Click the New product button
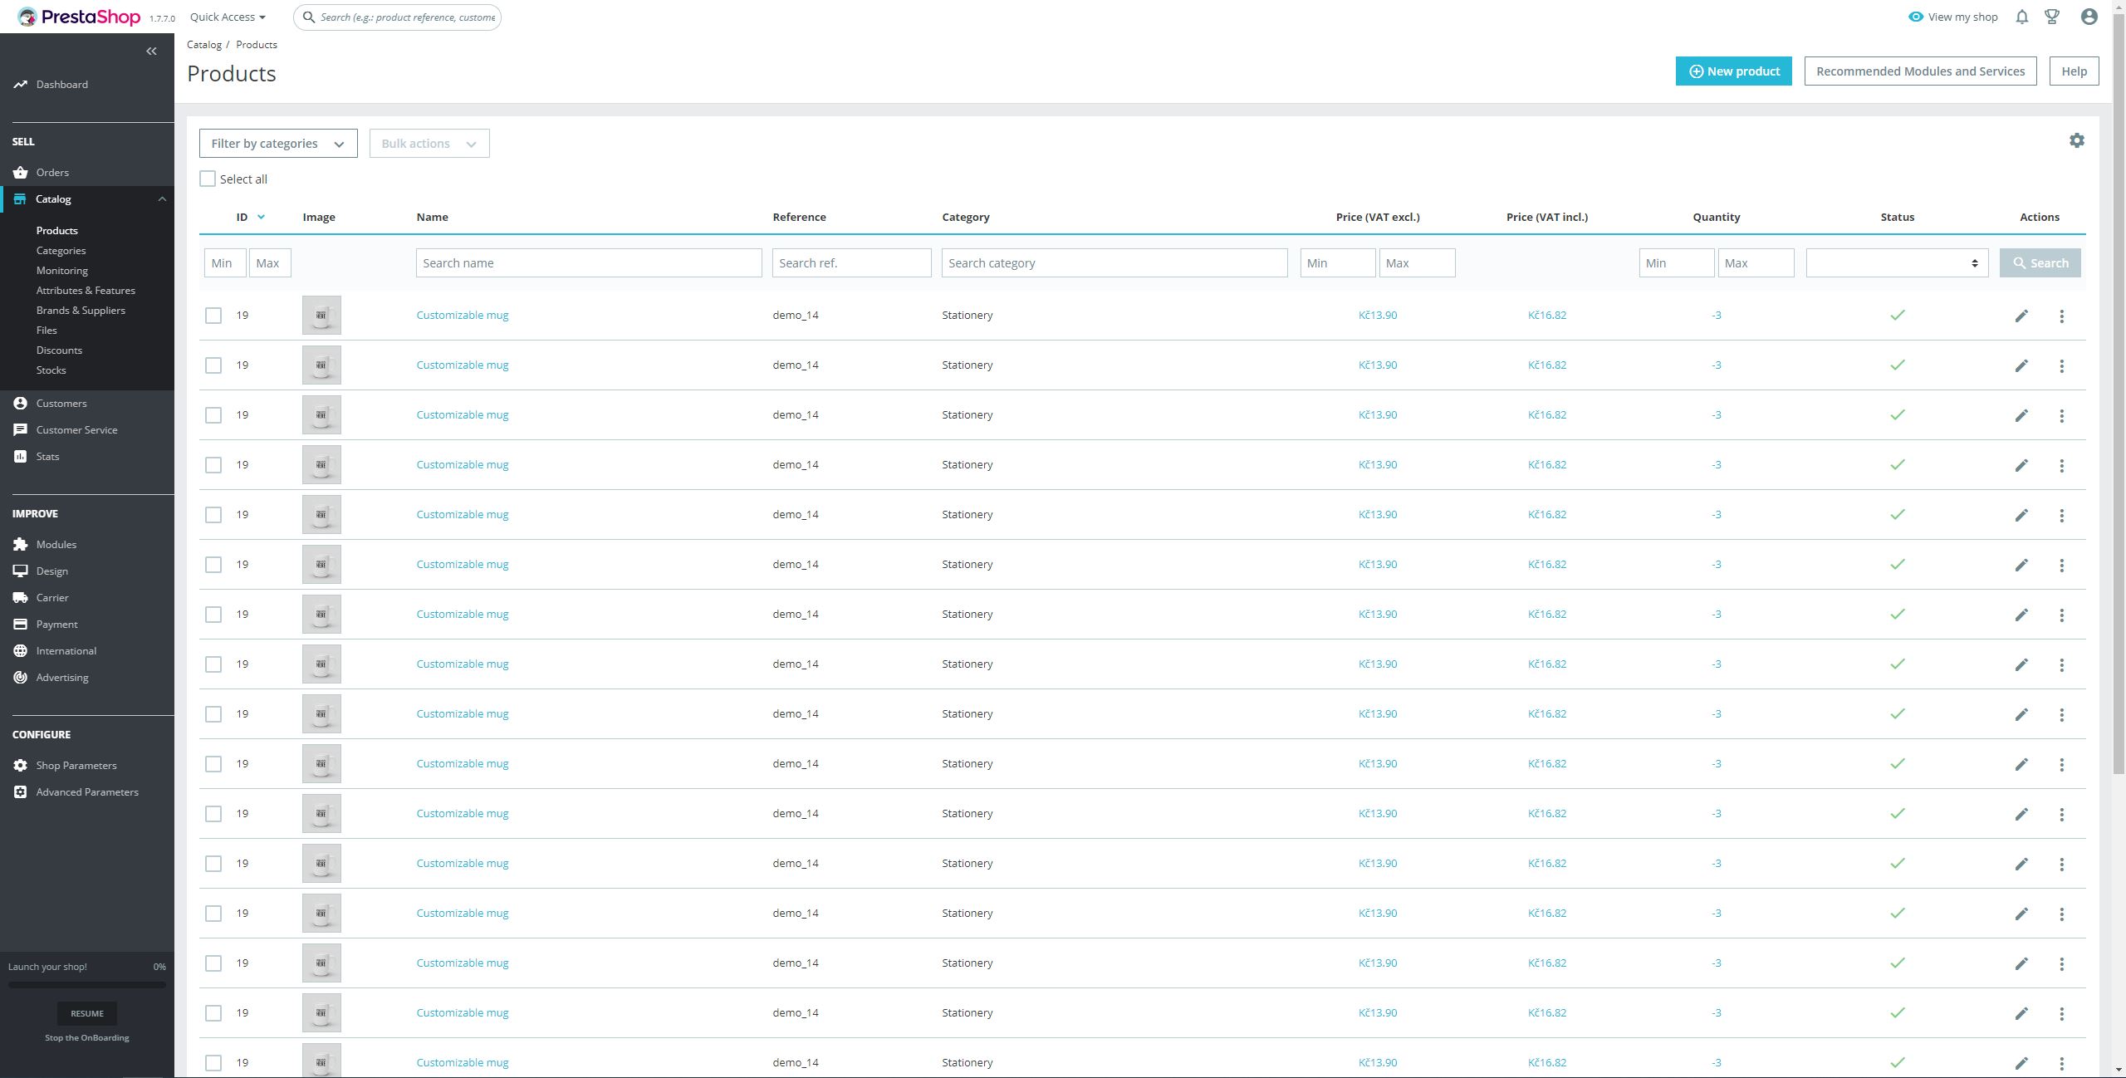 [1733, 71]
